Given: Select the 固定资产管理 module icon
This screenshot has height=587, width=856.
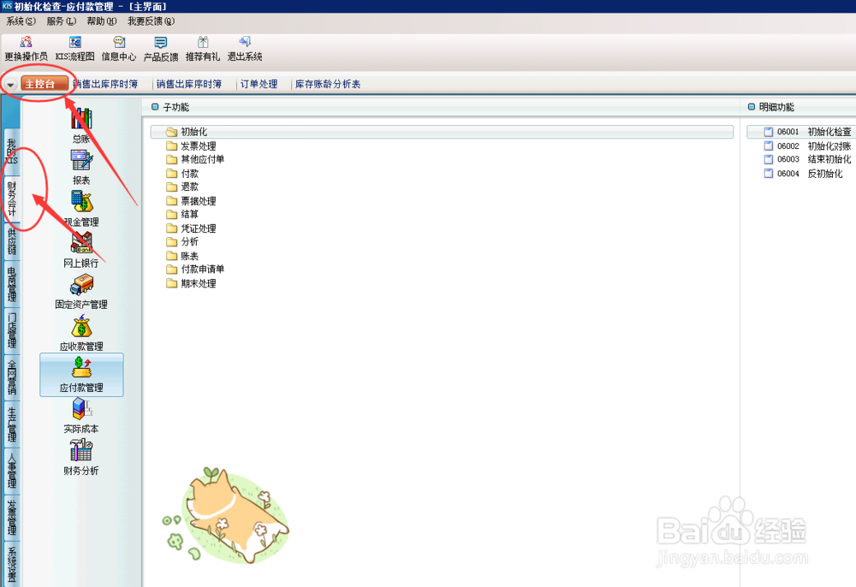Looking at the screenshot, I should pos(81,292).
